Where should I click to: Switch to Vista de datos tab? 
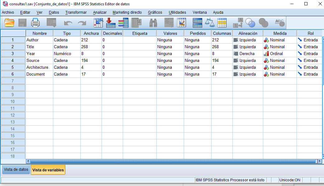click(x=16, y=170)
